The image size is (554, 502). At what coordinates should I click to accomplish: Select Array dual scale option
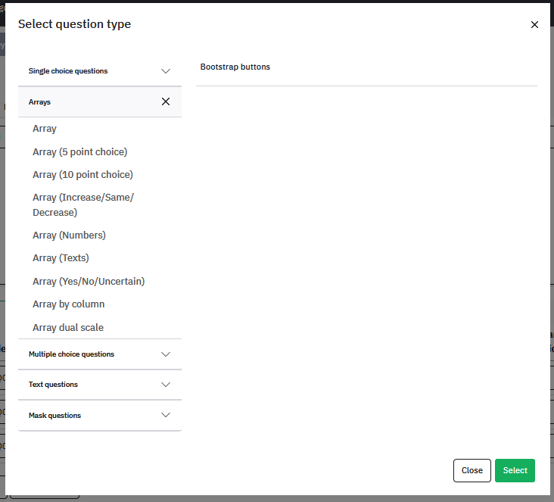(68, 328)
